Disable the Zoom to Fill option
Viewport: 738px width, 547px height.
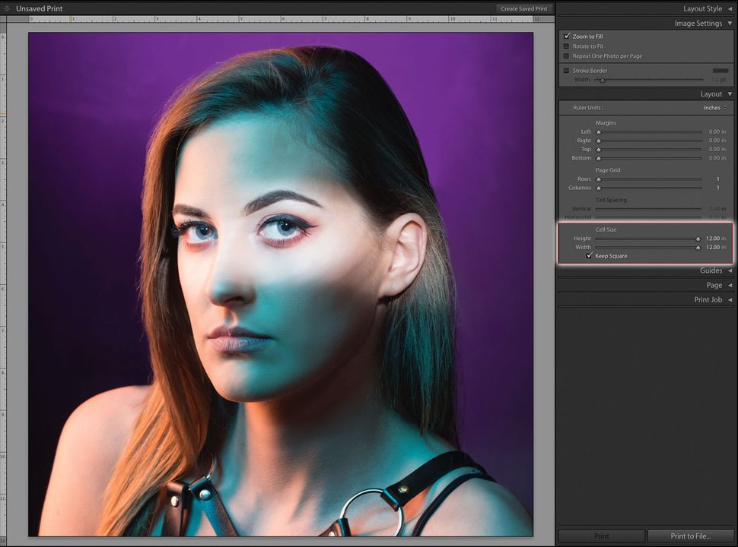click(x=566, y=36)
